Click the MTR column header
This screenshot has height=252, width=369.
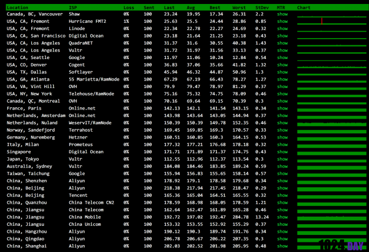pyautogui.click(x=281, y=7)
